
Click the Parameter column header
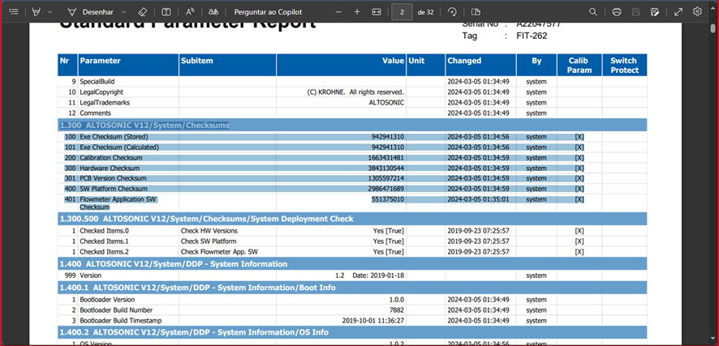tap(128, 65)
